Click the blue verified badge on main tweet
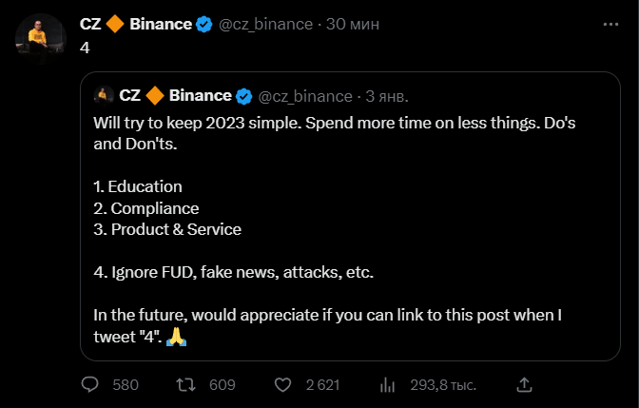The image size is (639, 408). coord(203,24)
